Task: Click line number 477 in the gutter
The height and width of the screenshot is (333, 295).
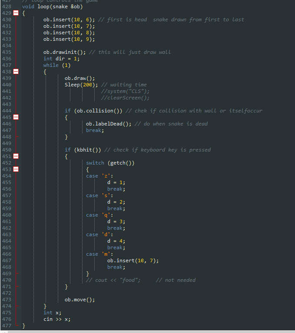Action: pos(6,326)
